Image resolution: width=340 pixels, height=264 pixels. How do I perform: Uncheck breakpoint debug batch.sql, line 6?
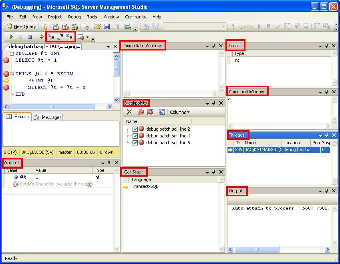[135, 143]
